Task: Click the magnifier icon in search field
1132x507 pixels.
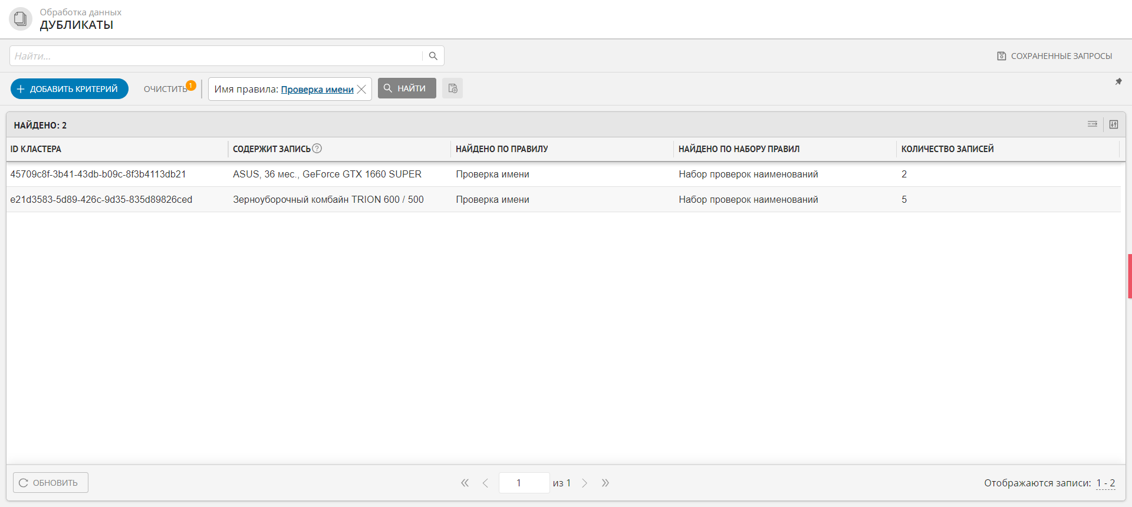Action: point(433,56)
